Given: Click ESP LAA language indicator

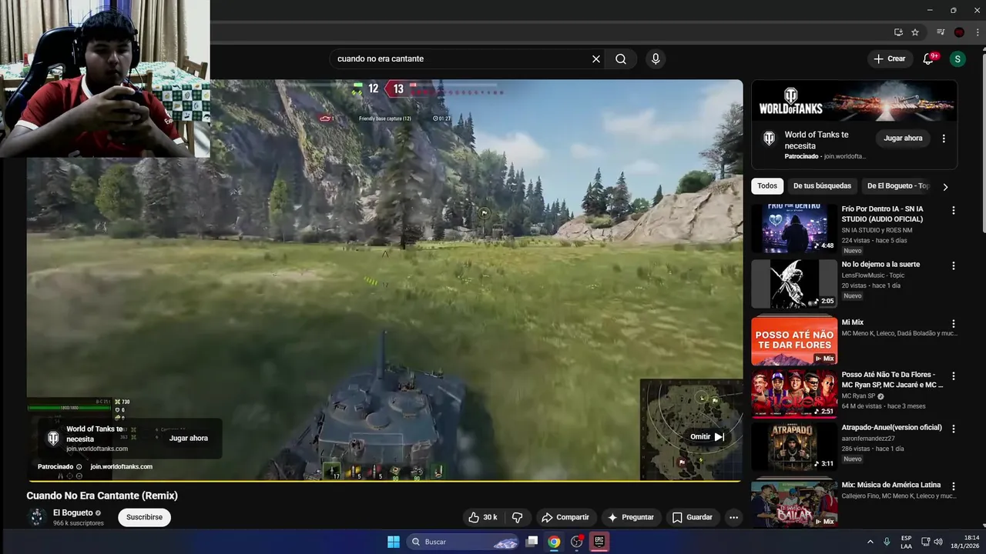Looking at the screenshot, I should point(907,542).
